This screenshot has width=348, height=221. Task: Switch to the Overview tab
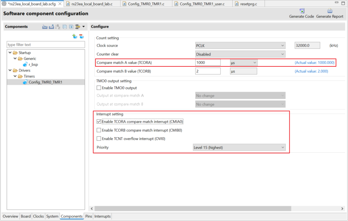(10, 216)
